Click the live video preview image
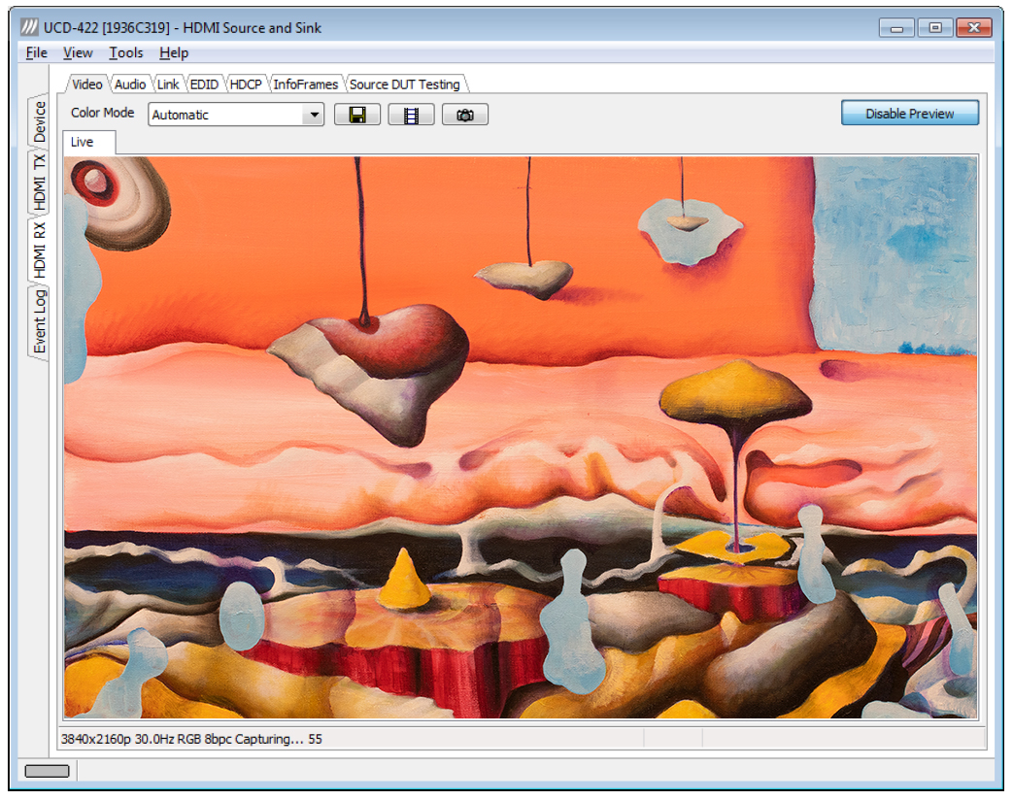 point(521,437)
